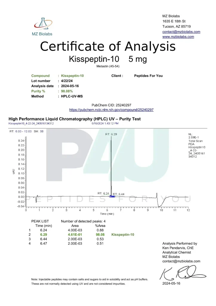
Task: Click the contact@mzbiolabs.com text near signature
Action: [181, 261]
